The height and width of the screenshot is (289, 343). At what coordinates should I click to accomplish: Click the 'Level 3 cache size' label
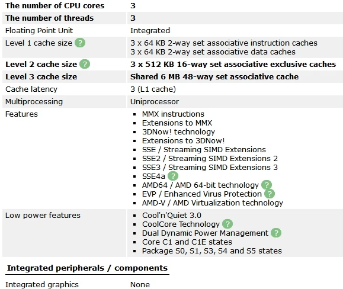tap(41, 77)
